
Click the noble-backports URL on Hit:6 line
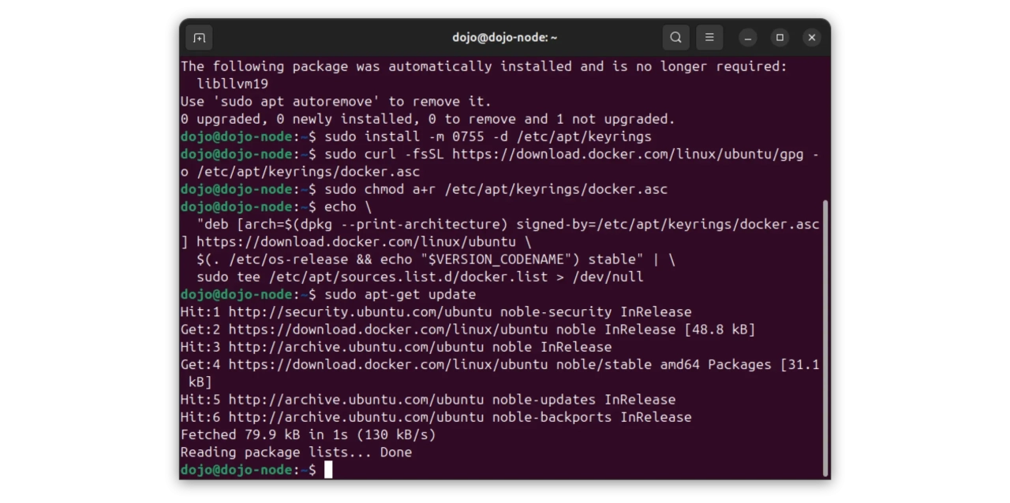click(356, 417)
